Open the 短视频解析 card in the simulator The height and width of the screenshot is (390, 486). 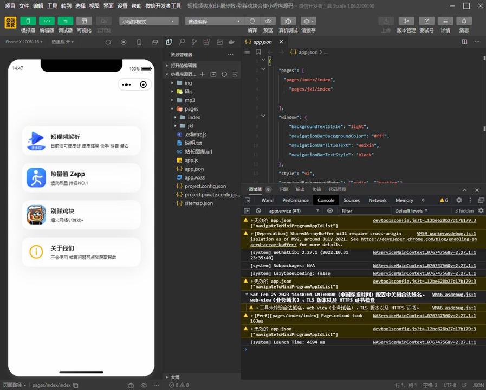(81, 140)
